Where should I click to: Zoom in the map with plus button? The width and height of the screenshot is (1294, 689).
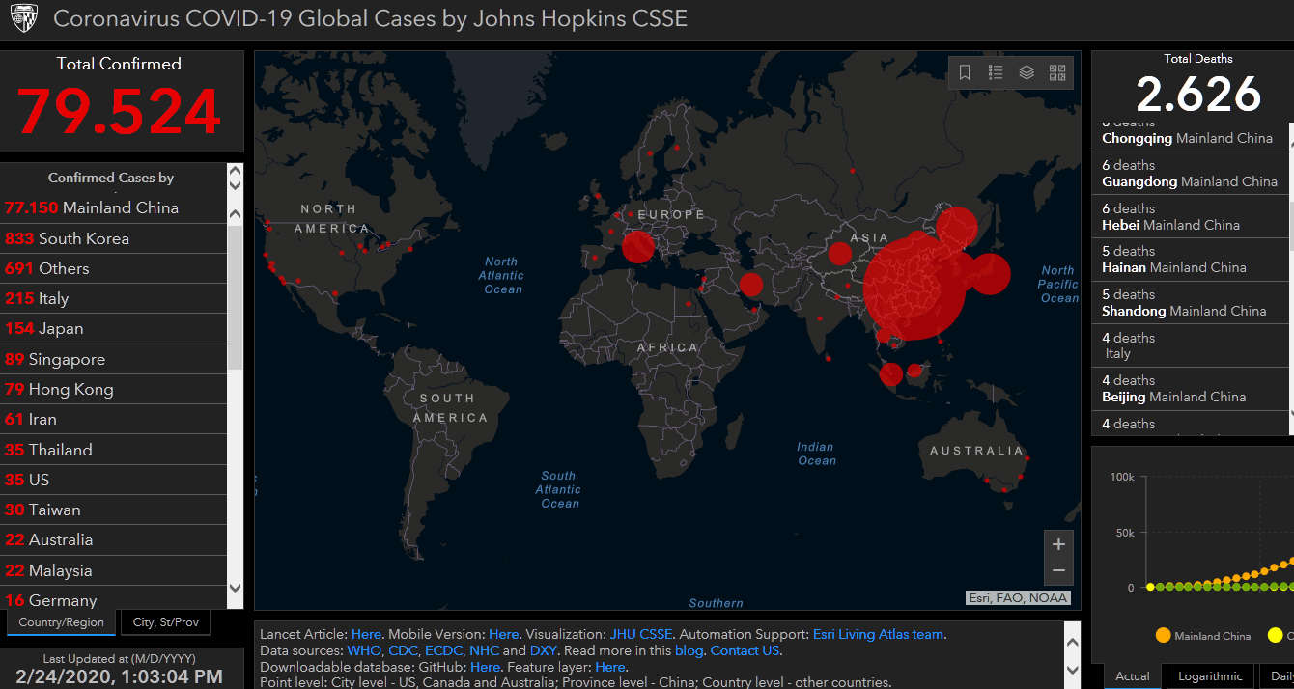pyautogui.click(x=1058, y=544)
